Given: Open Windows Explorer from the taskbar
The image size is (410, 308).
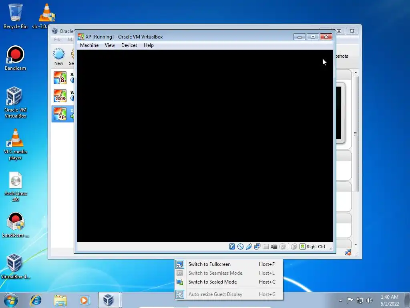Looking at the screenshot, I should [x=60, y=300].
